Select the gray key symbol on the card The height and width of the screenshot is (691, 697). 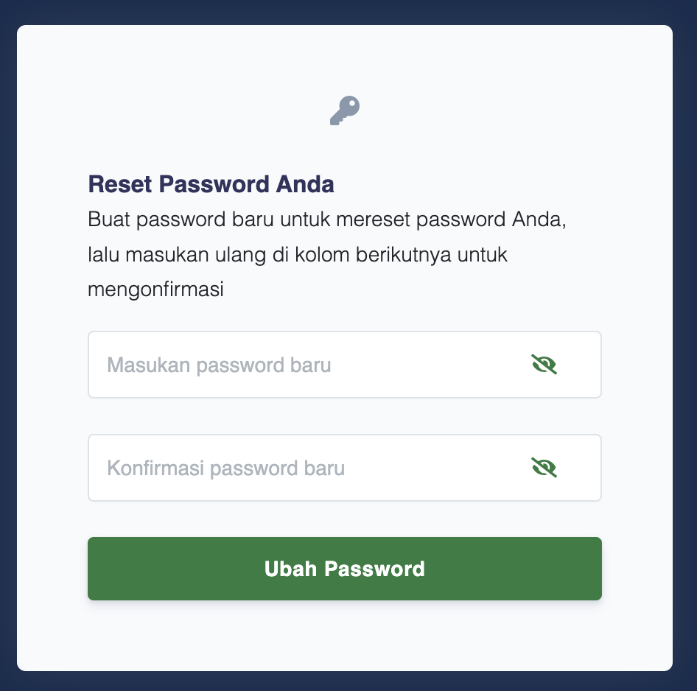pos(344,111)
